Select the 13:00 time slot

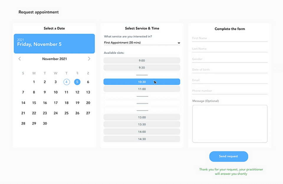[142, 117]
